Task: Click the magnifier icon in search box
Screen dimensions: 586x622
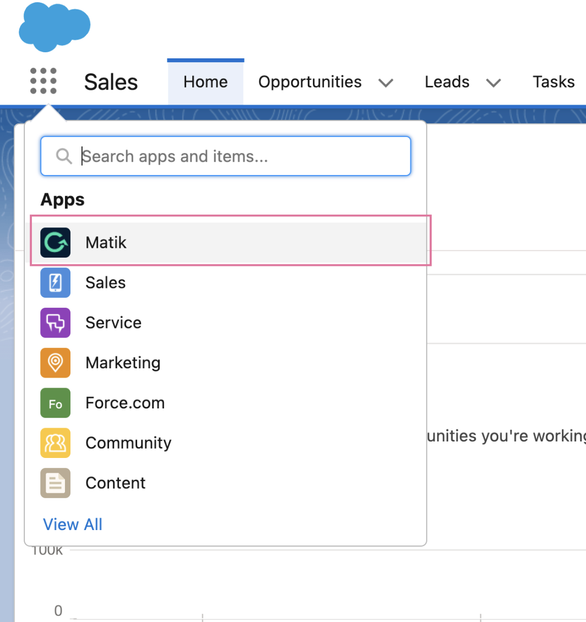Action: [x=63, y=156]
